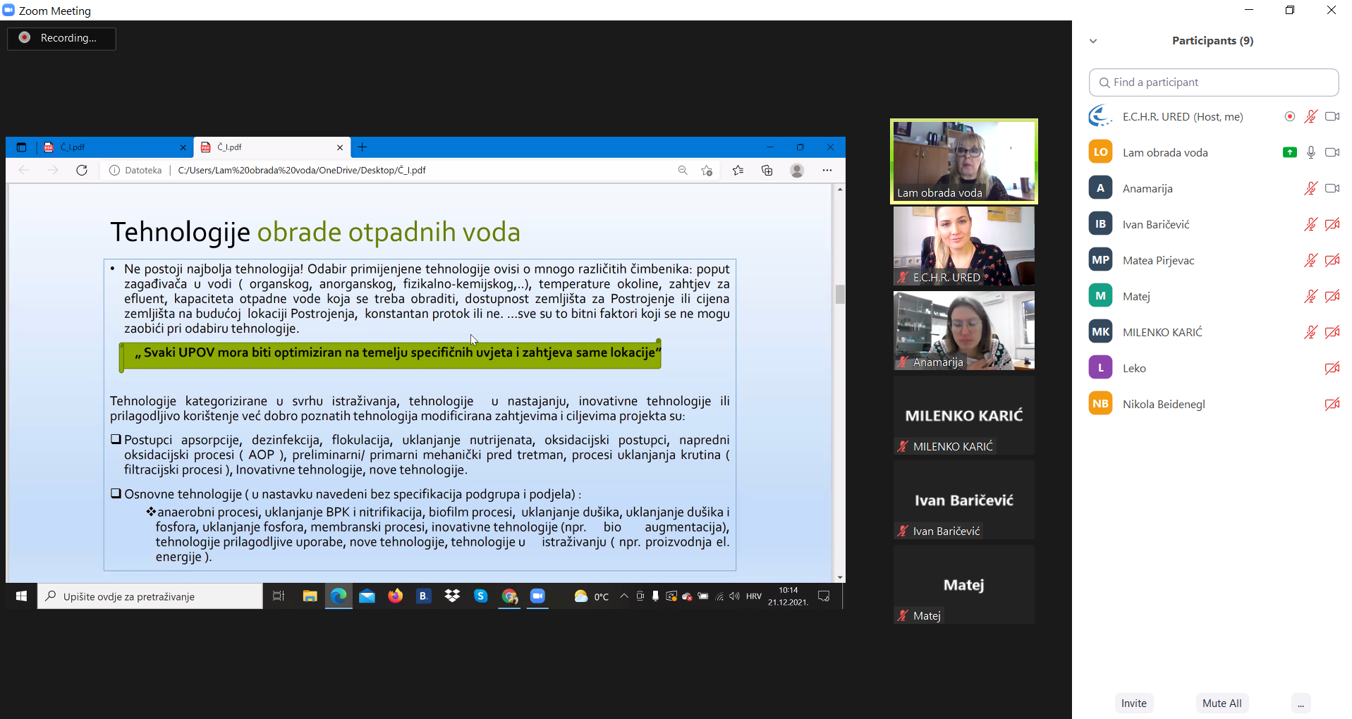Select Anamarija's video thumbnail

click(963, 331)
